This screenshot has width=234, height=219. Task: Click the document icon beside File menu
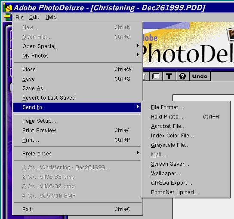point(8,17)
